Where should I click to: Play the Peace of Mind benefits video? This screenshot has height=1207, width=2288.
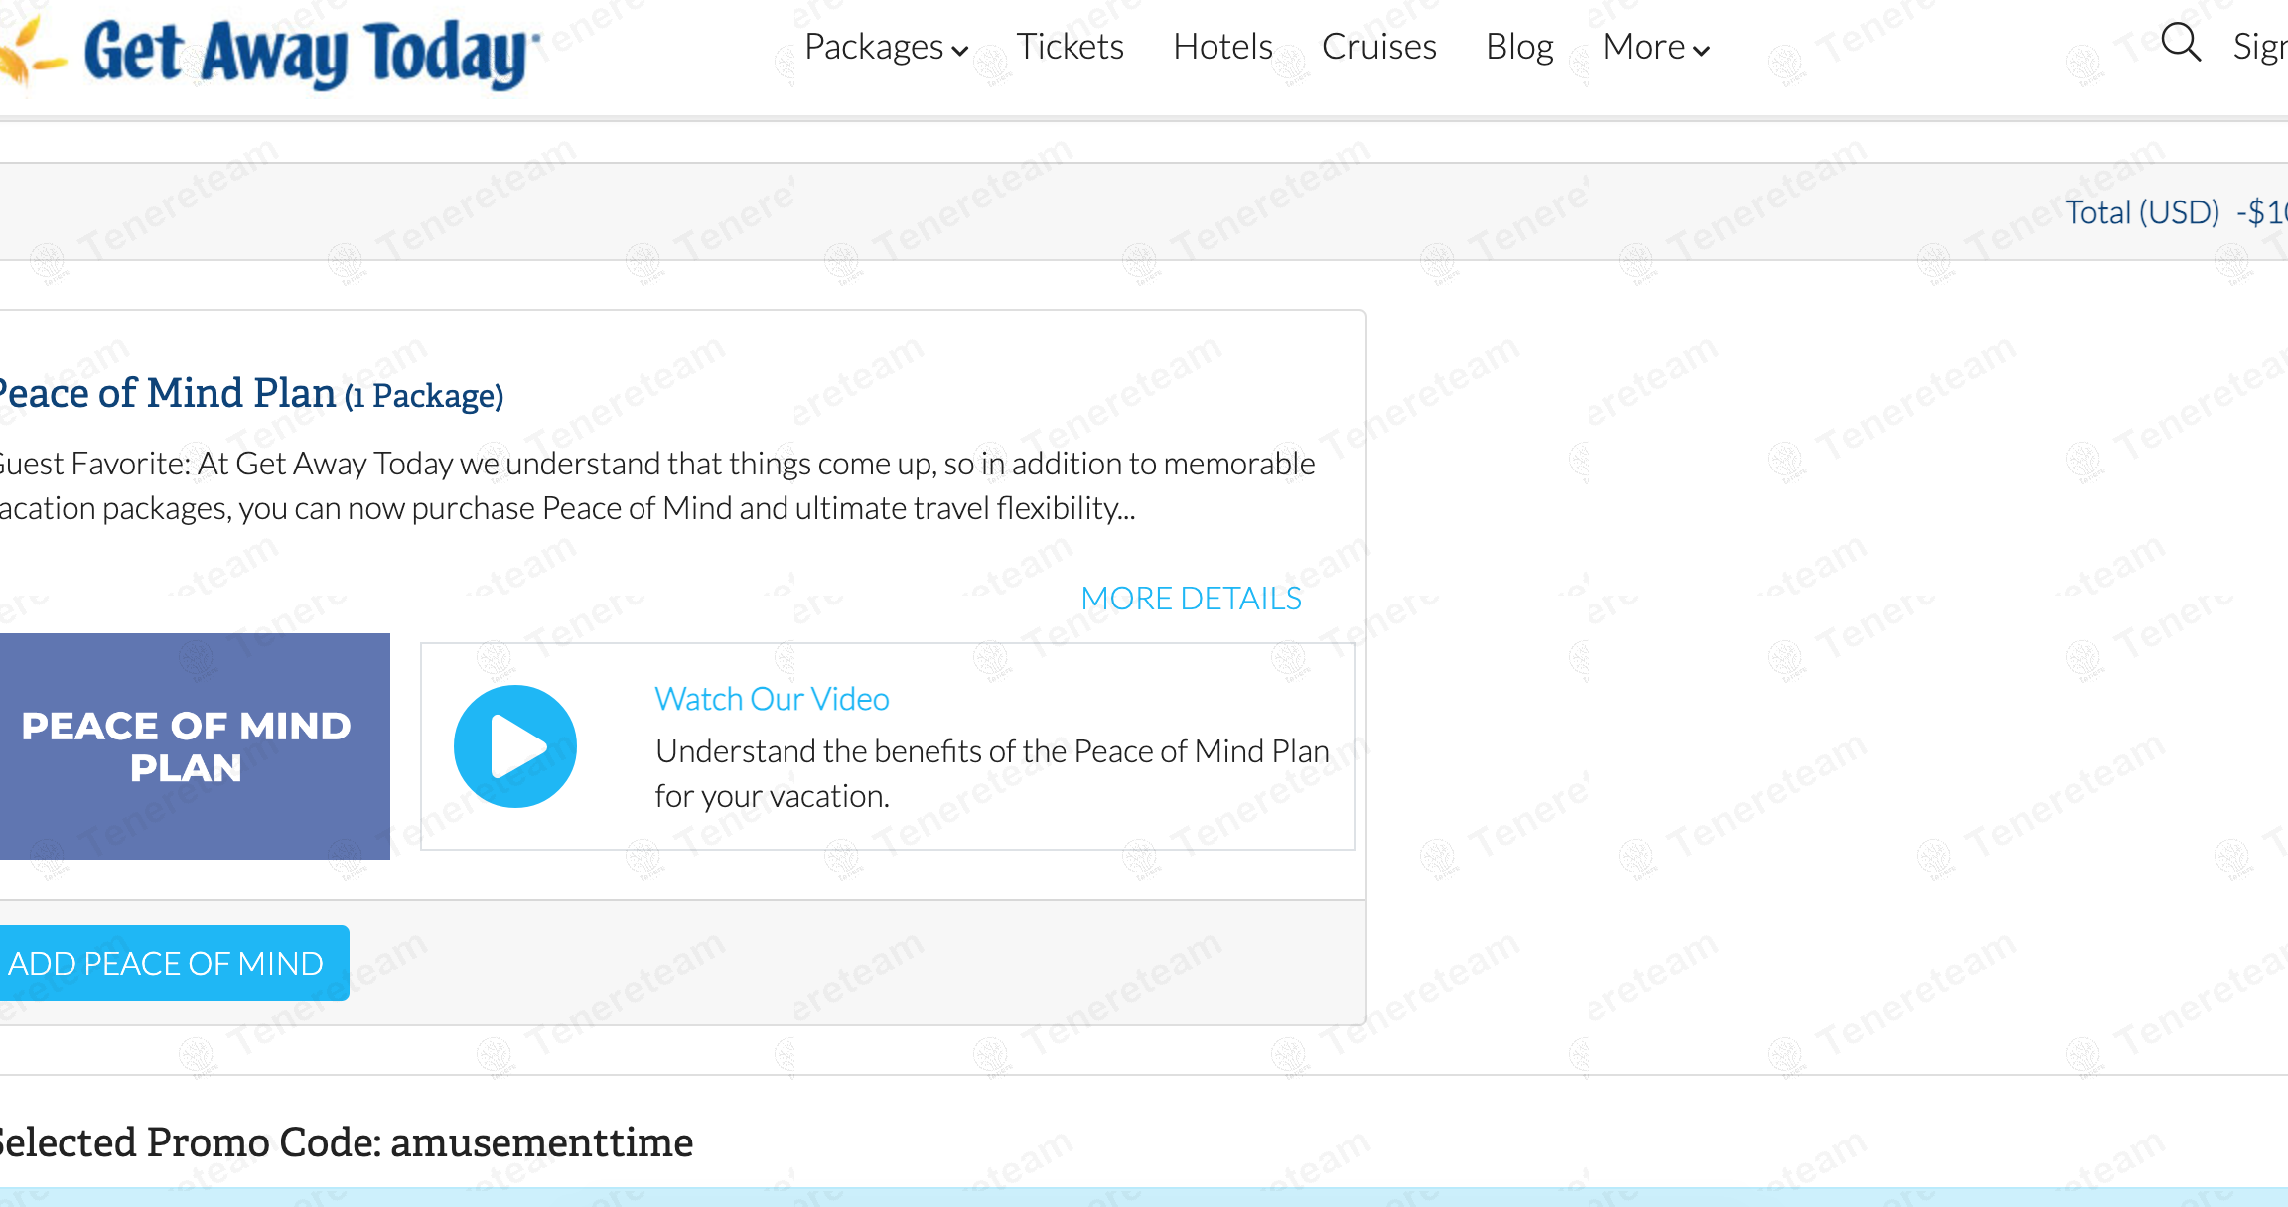click(x=514, y=745)
